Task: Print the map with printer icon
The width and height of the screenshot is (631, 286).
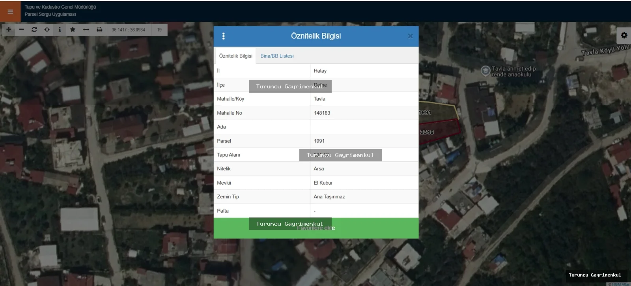Action: coord(99,30)
